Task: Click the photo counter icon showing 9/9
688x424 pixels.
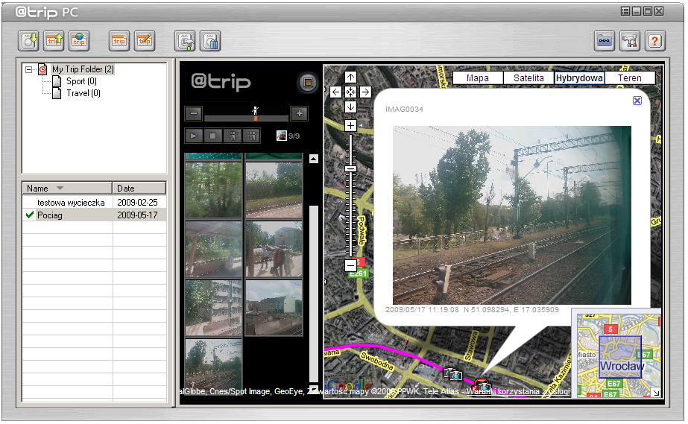Action: click(x=282, y=136)
